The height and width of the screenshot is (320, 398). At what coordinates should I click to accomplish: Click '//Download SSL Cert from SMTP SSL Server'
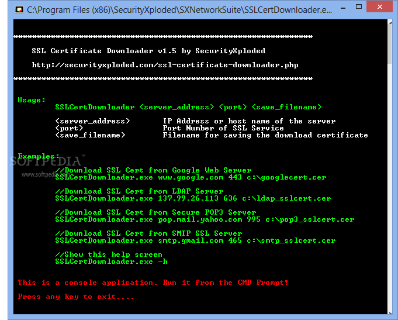click(149, 233)
